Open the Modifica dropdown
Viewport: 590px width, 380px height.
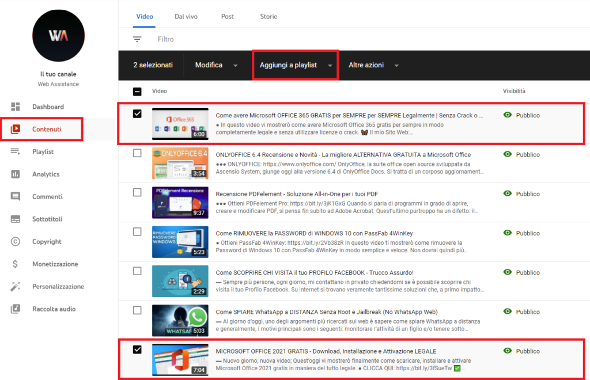(x=217, y=65)
